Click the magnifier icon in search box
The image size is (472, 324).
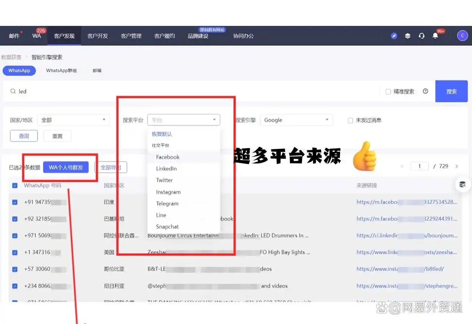click(13, 91)
